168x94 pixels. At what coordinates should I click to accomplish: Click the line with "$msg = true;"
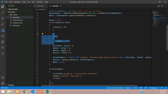click(x=58, y=62)
